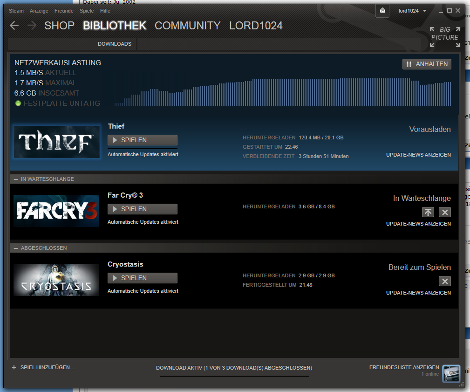The width and height of the screenshot is (470, 392).
Task: Click the Thief game thumbnail
Action: point(57,142)
